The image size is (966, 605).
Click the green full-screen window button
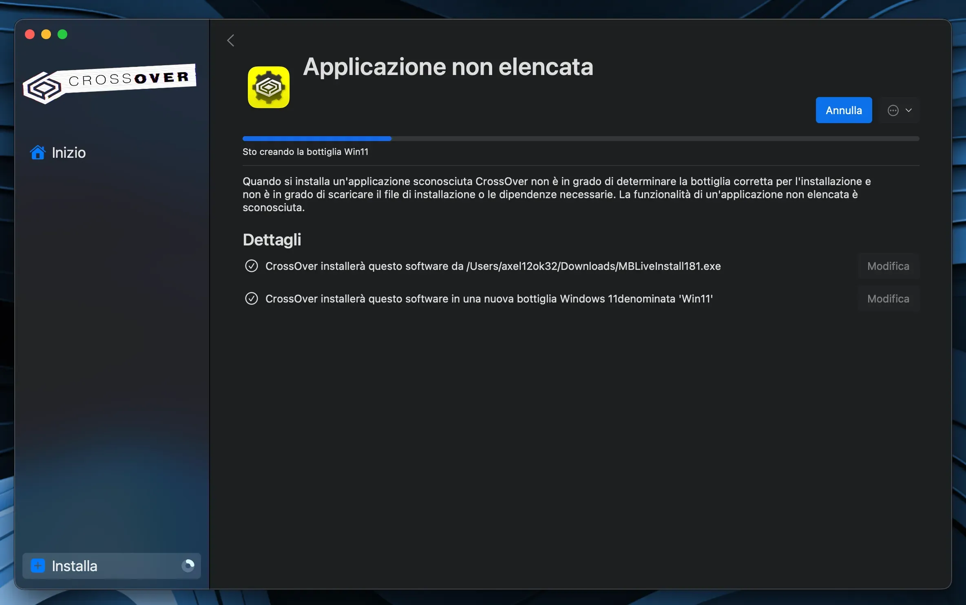pyautogui.click(x=62, y=34)
